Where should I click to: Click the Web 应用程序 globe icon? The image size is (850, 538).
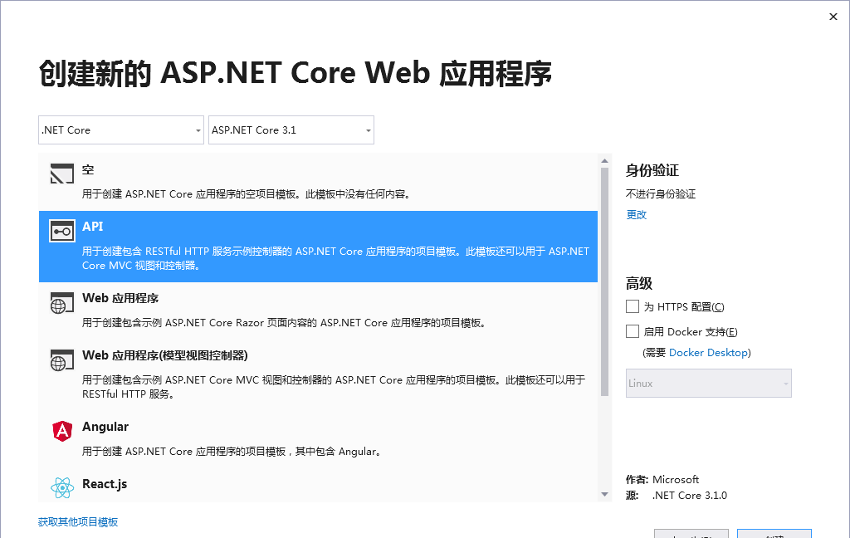(x=61, y=302)
